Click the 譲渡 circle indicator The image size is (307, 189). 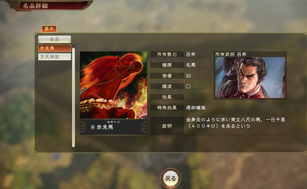coord(188,86)
